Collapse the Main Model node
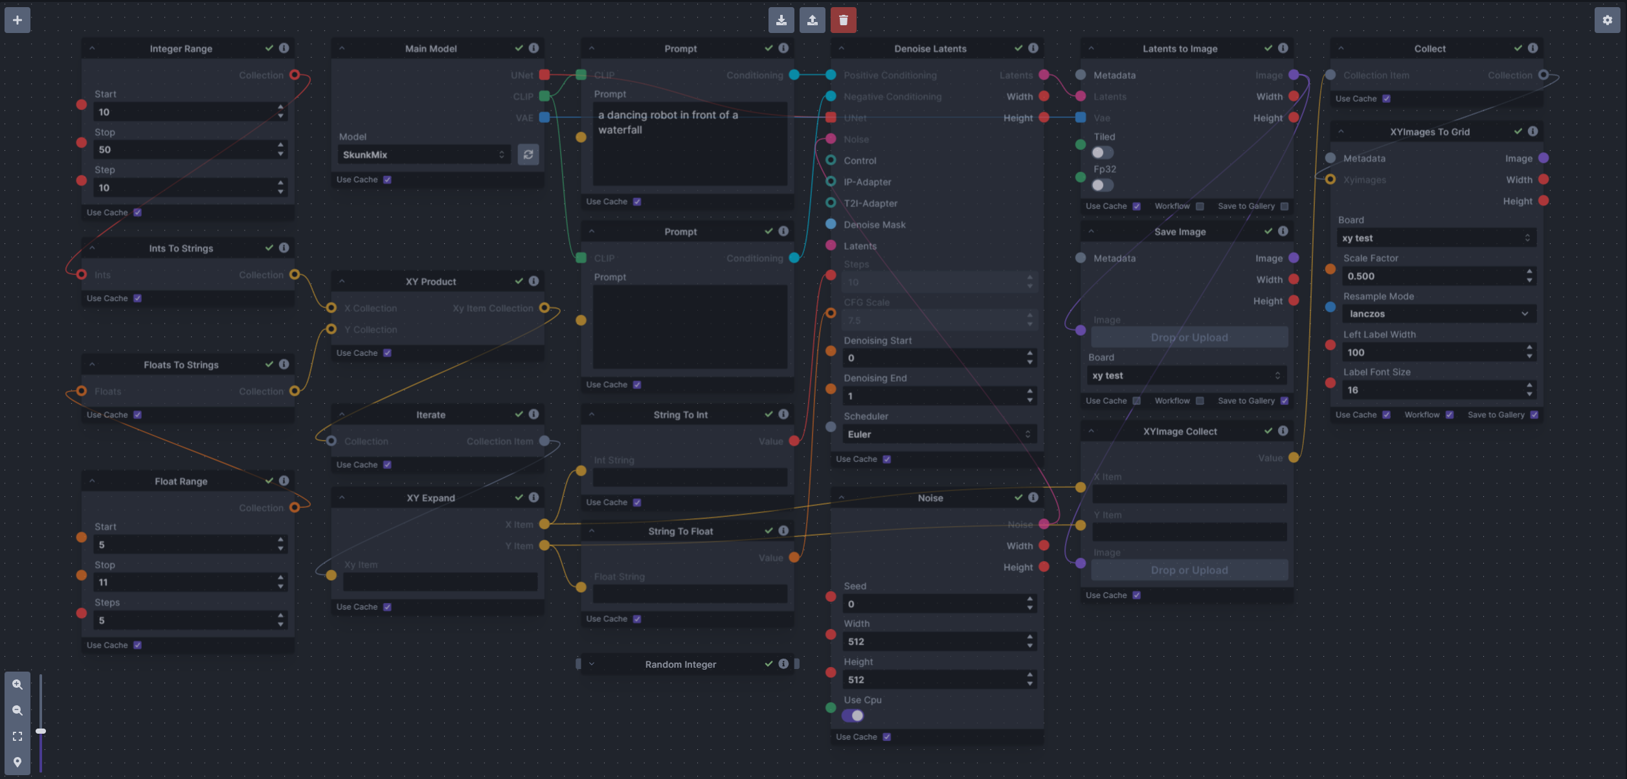Viewport: 1627px width, 779px height. point(342,48)
